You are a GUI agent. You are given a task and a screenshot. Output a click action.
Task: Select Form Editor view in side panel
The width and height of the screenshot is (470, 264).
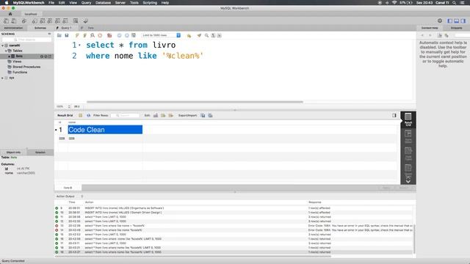coord(408,136)
